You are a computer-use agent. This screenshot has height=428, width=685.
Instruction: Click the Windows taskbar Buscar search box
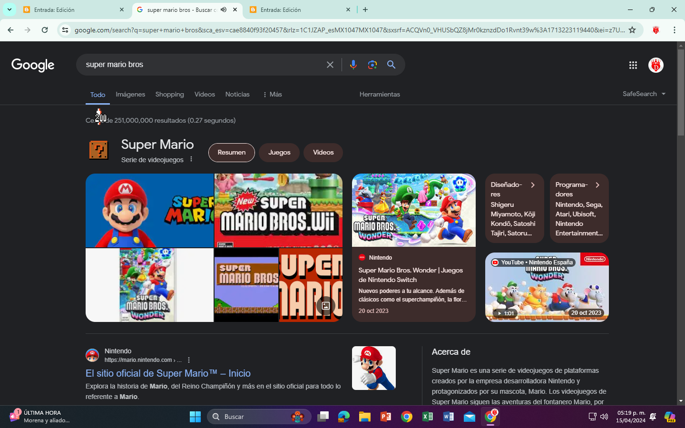point(259,417)
